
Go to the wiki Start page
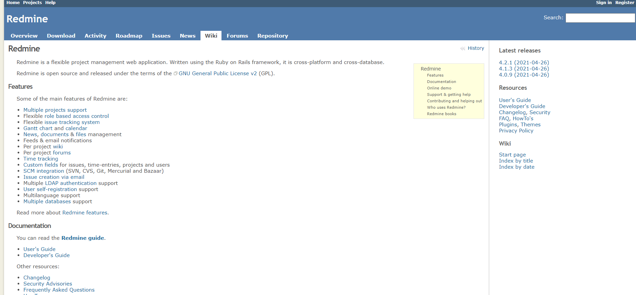[x=512, y=155]
